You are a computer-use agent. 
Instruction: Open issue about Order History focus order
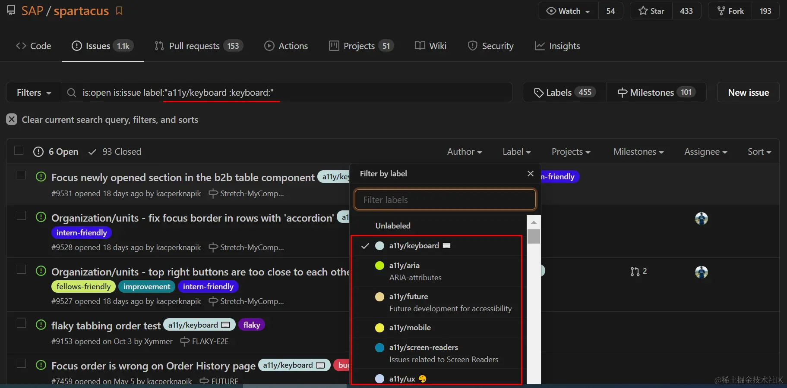pyautogui.click(x=153, y=366)
